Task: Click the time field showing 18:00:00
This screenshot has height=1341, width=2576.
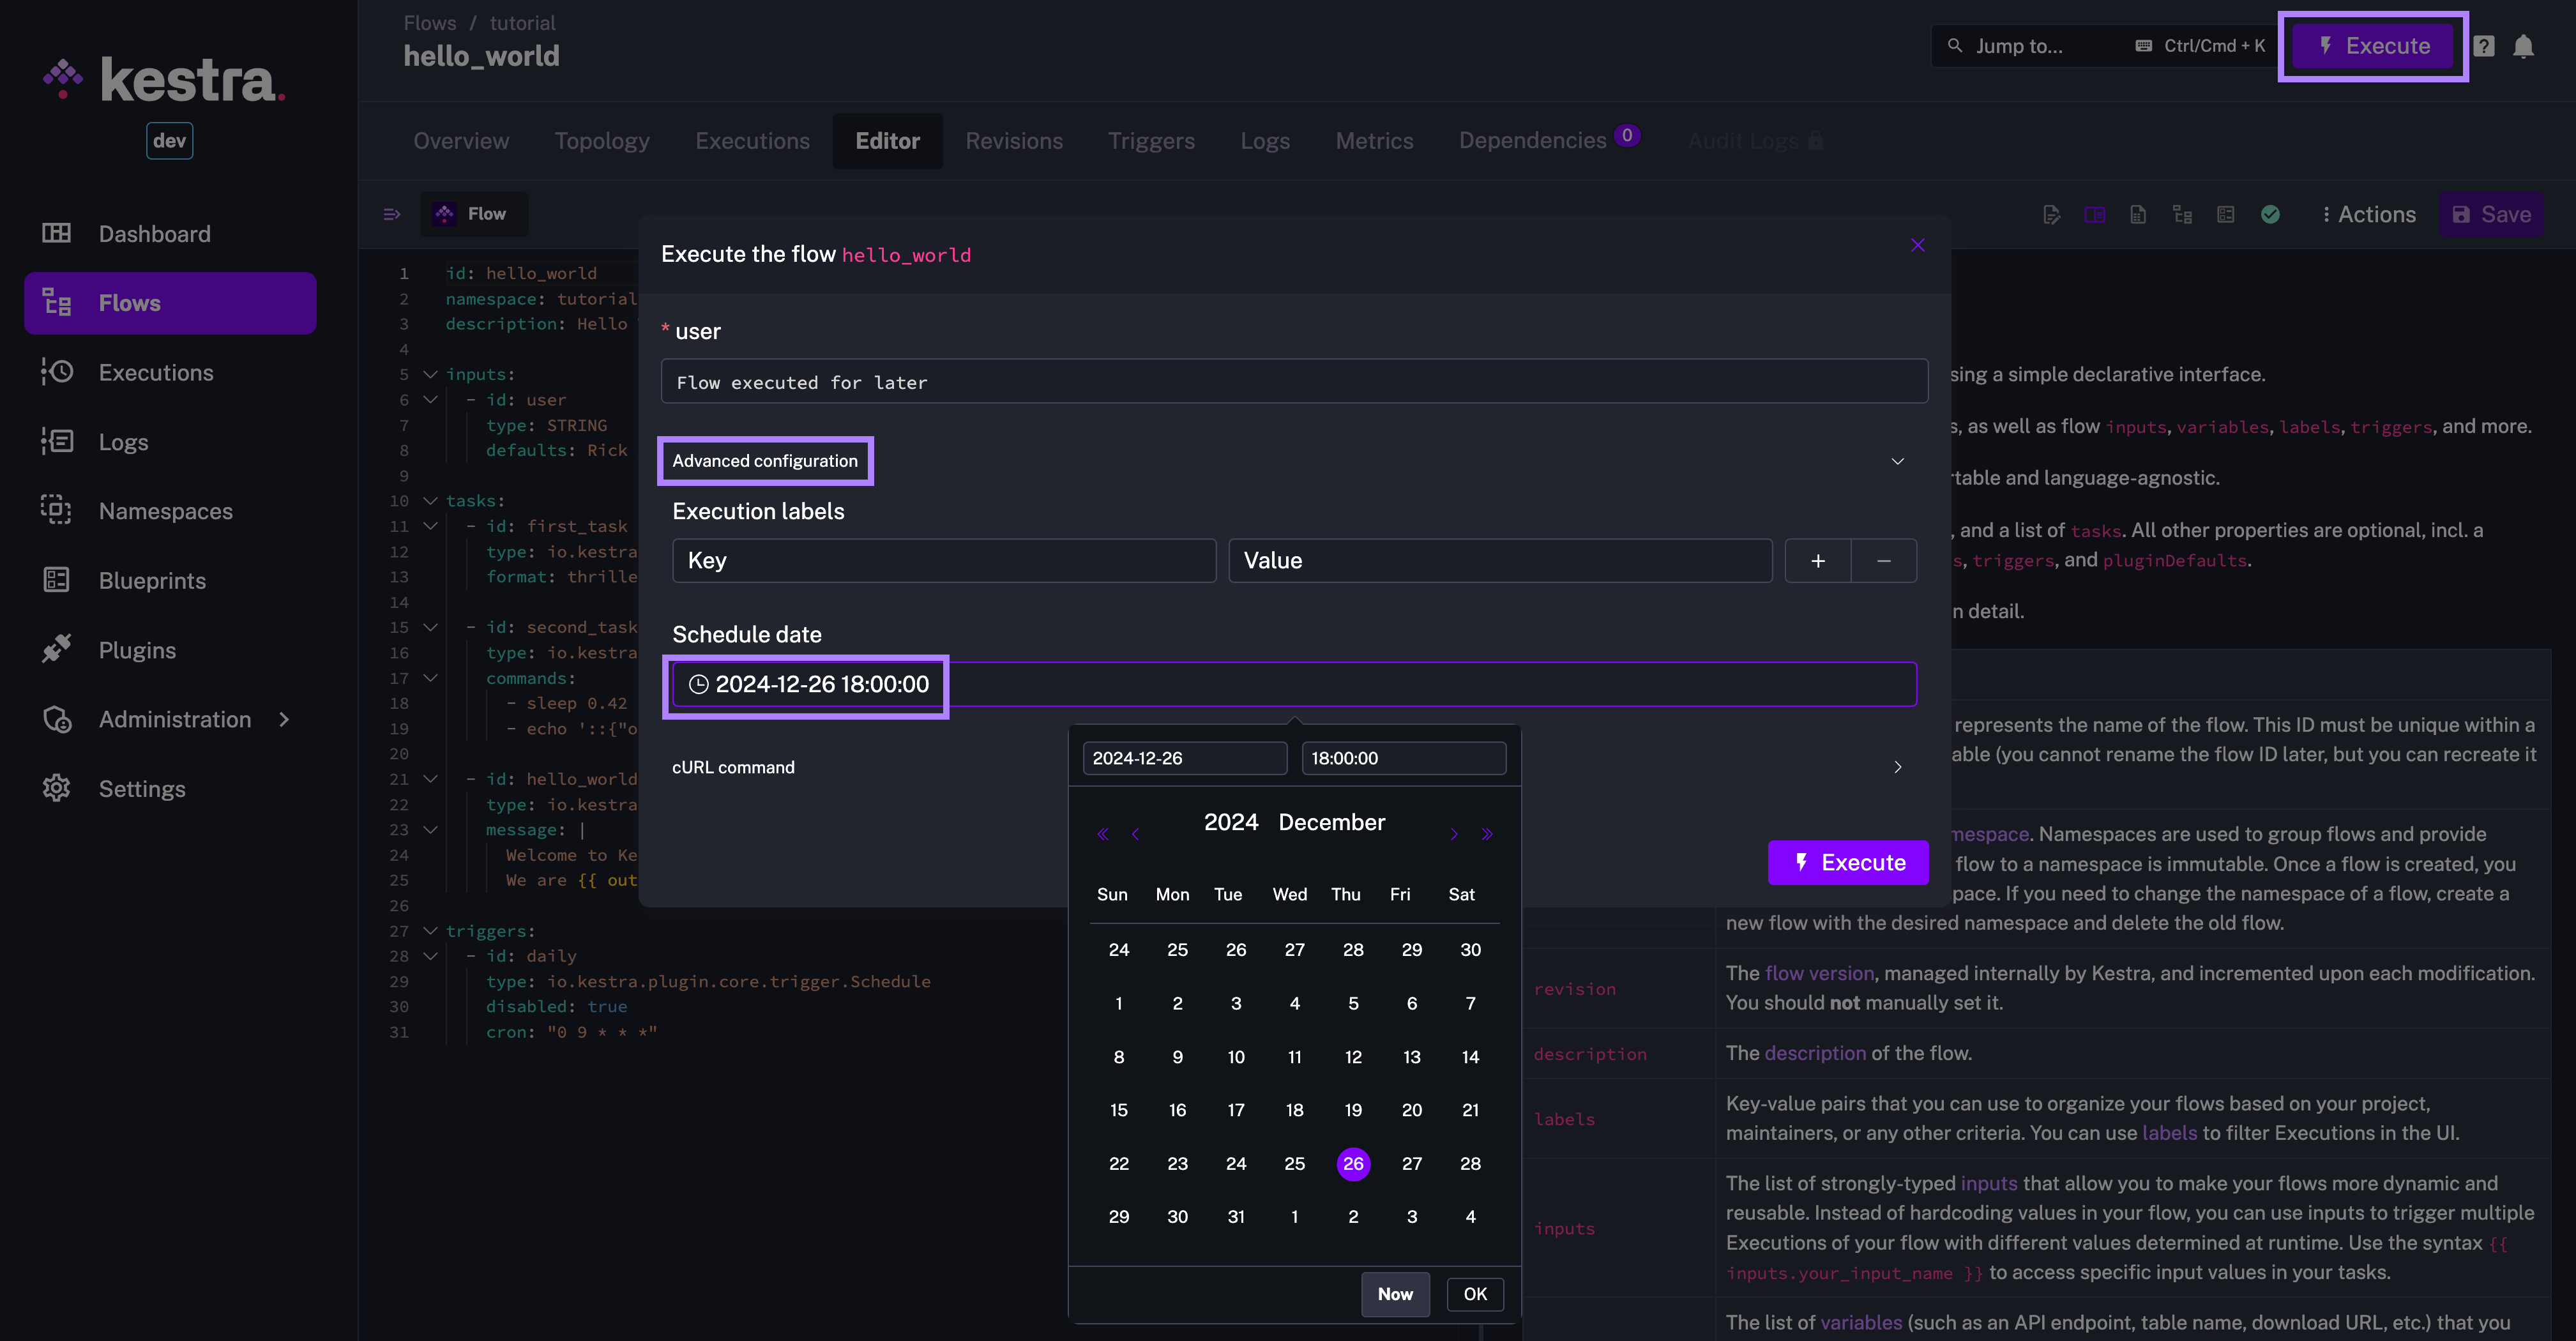Action: [1403, 758]
